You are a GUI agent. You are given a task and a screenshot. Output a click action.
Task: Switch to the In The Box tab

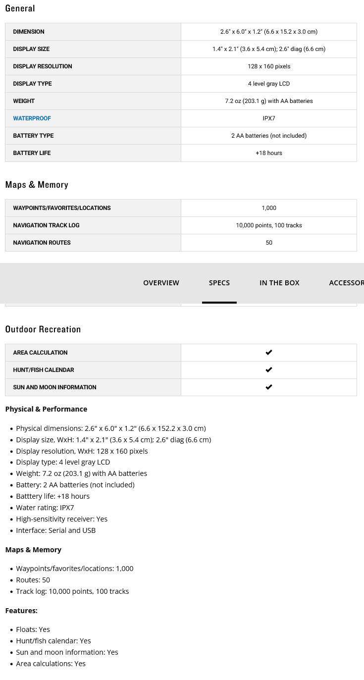tap(279, 283)
